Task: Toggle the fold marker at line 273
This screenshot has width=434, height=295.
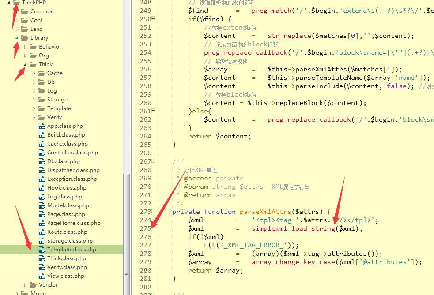Action: (x=154, y=212)
